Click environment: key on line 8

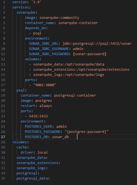(37, 38)
